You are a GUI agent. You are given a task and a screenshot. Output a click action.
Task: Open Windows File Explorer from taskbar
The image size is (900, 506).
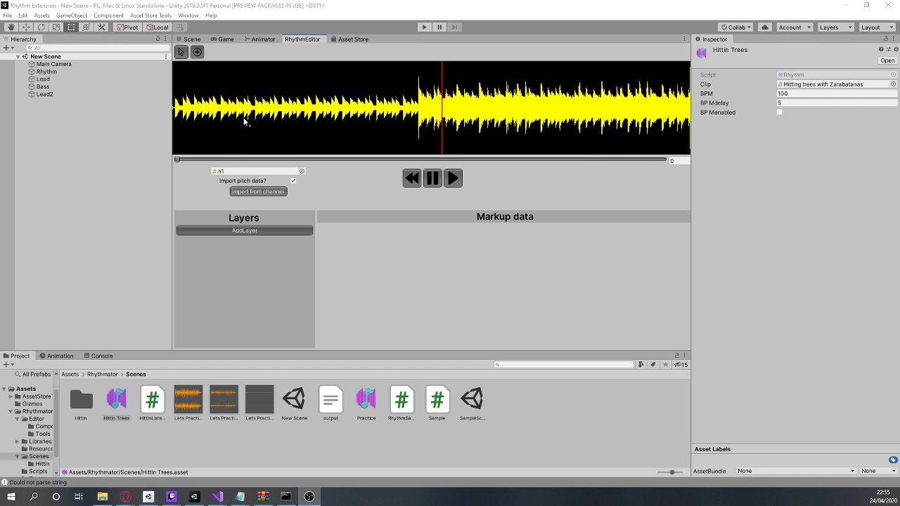pyautogui.click(x=102, y=497)
